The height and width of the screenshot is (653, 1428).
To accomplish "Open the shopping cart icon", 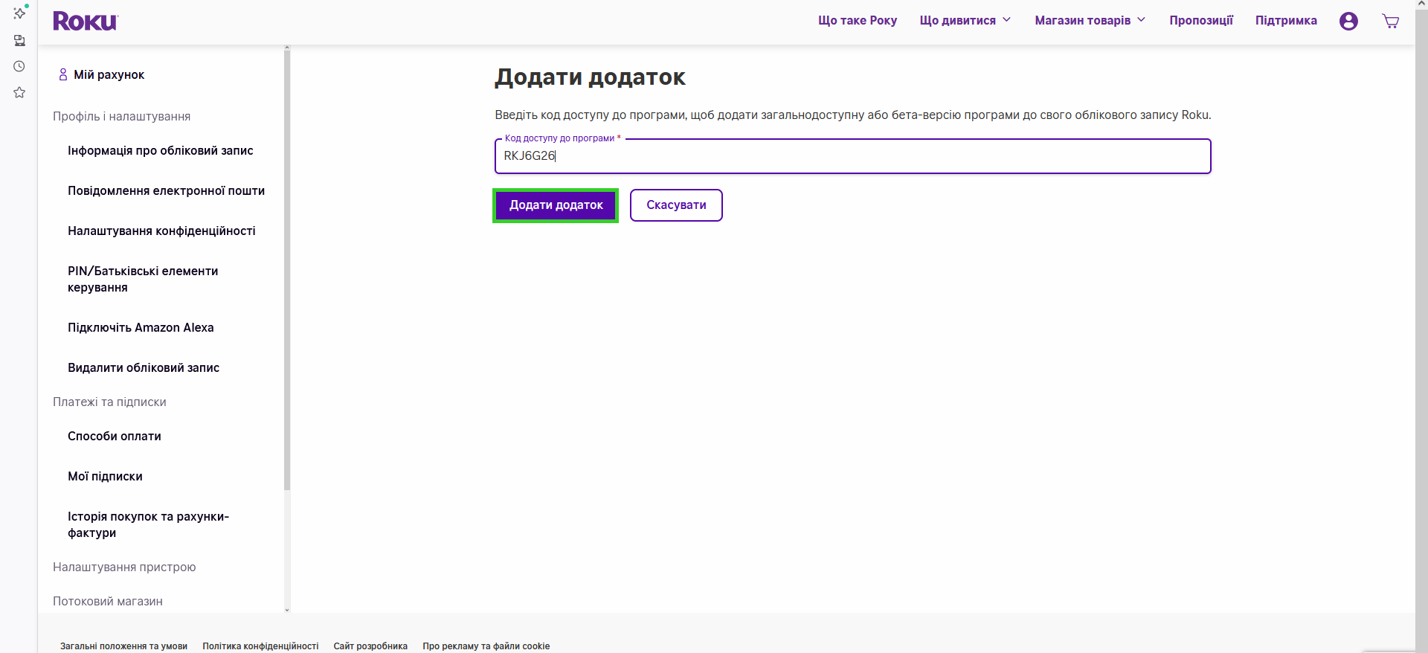I will 1390,21.
